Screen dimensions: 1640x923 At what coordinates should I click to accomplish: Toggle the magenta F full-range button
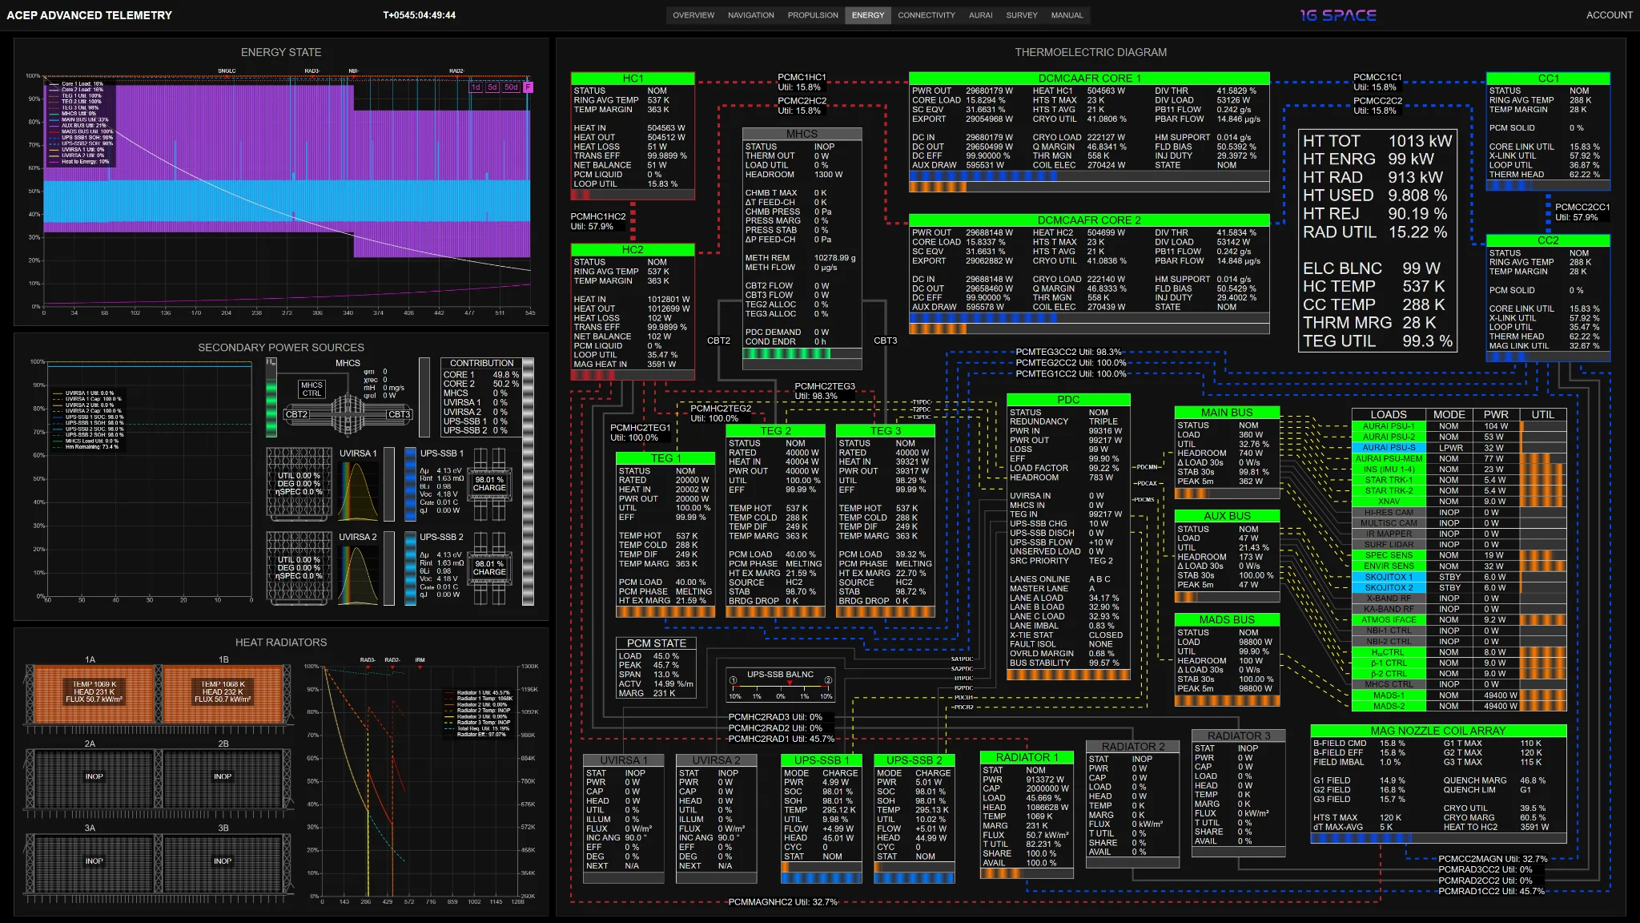528,87
